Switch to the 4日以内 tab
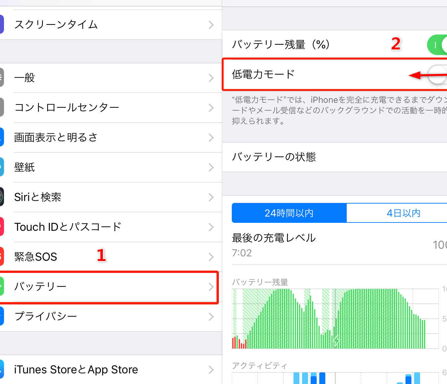447x384 pixels. coord(397,213)
